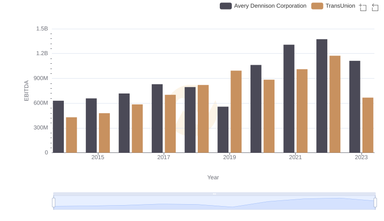Viewport: 384px width, 221px height.
Task: Click the TransUnion bar for 2018
Action: (203, 119)
